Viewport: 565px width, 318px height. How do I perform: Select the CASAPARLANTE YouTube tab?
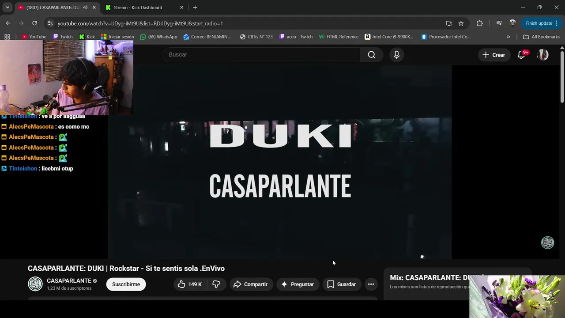(57, 8)
